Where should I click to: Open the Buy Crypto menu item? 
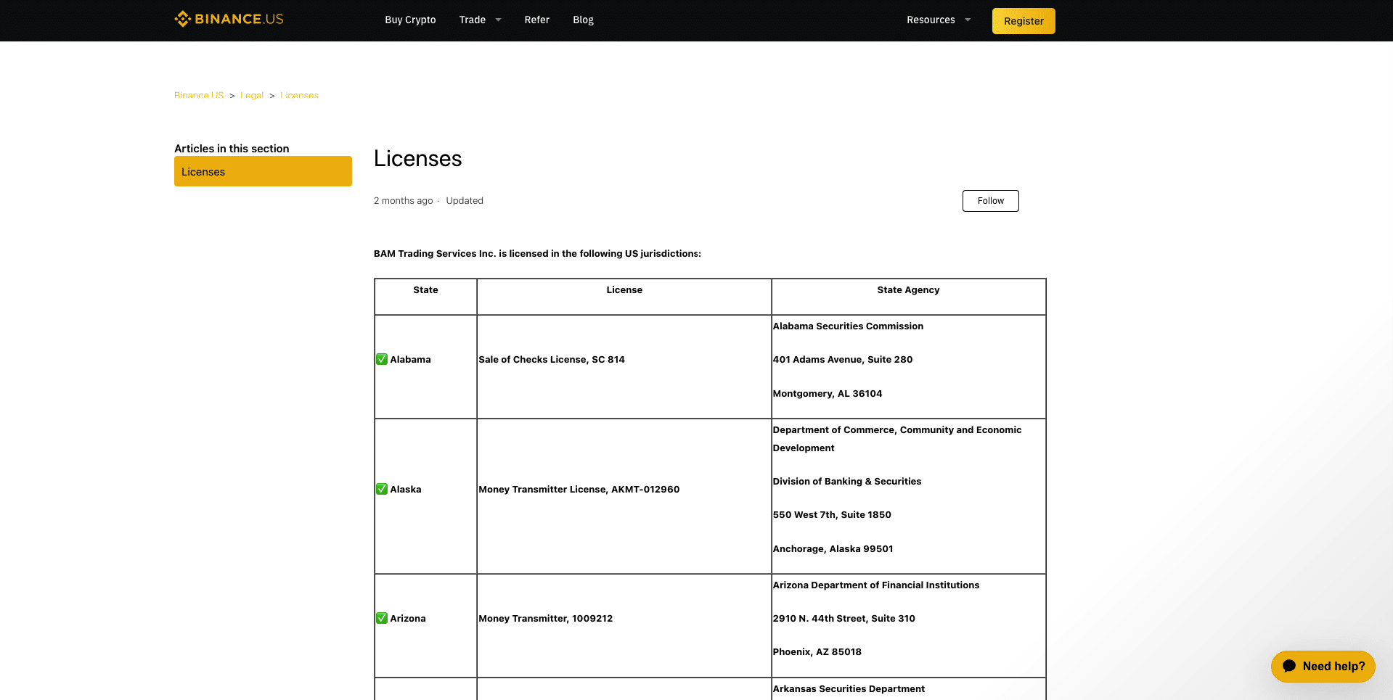coord(410,20)
